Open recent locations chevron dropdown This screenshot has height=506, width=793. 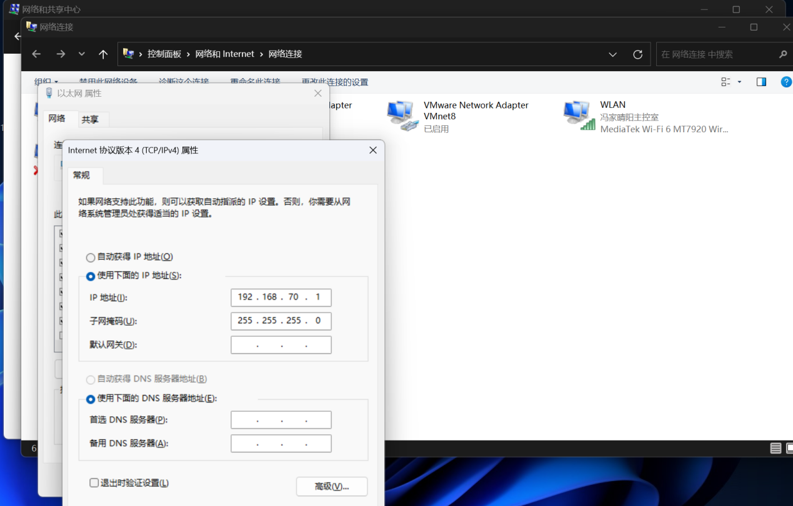click(82, 54)
